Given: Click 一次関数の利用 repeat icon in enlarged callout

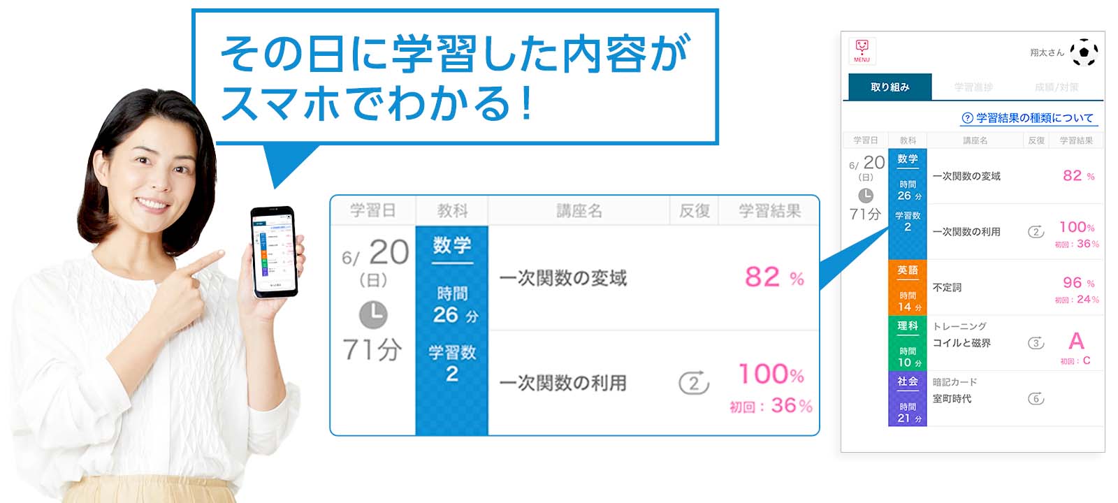Looking at the screenshot, I should coord(693,383).
